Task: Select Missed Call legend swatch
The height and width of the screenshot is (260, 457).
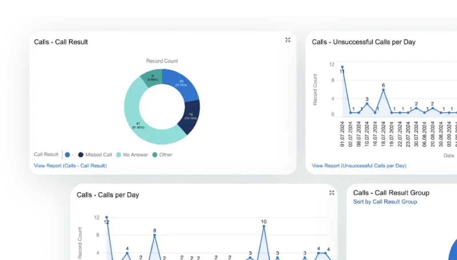Action: pyautogui.click(x=81, y=155)
